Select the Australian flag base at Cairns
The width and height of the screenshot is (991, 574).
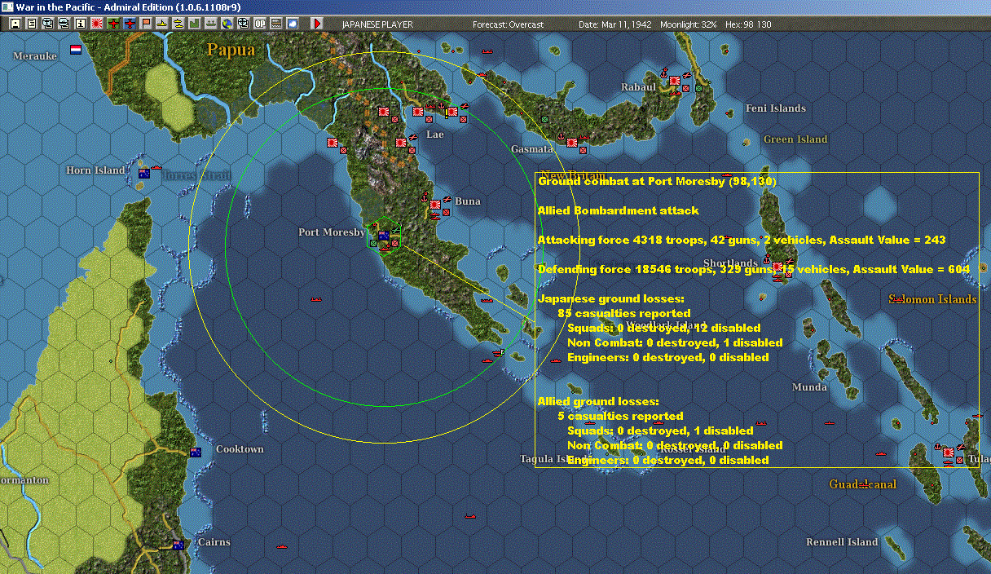point(178,545)
